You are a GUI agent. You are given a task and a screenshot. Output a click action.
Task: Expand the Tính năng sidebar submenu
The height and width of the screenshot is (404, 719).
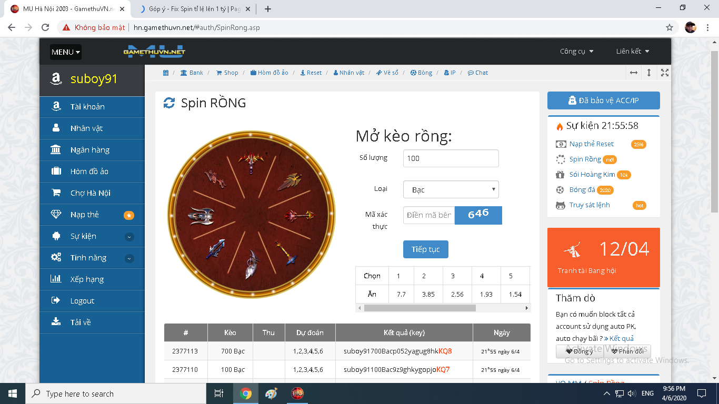tap(129, 258)
